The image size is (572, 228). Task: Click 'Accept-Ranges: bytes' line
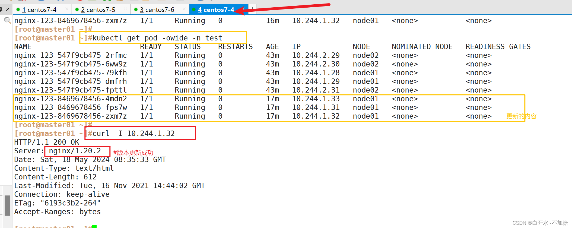[58, 212]
